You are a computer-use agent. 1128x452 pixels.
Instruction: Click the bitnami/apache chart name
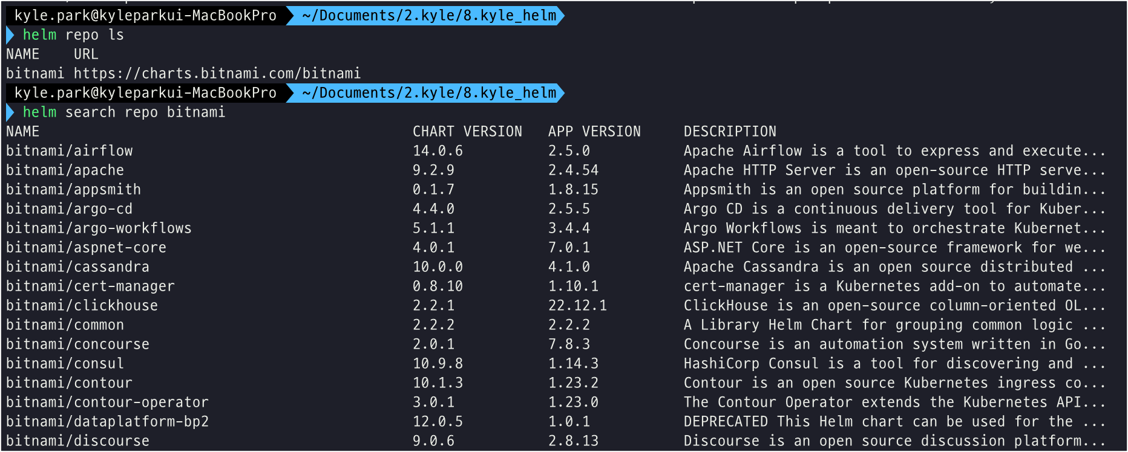(x=65, y=170)
